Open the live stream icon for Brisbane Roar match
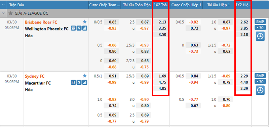269x127 pixels. click(73, 29)
